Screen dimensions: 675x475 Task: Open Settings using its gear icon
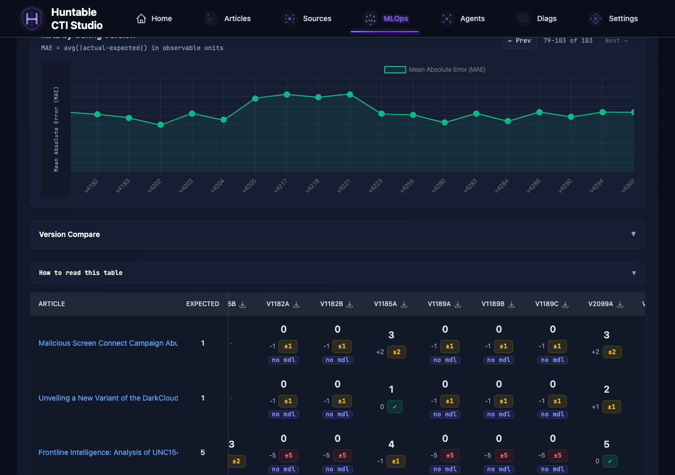coord(596,18)
